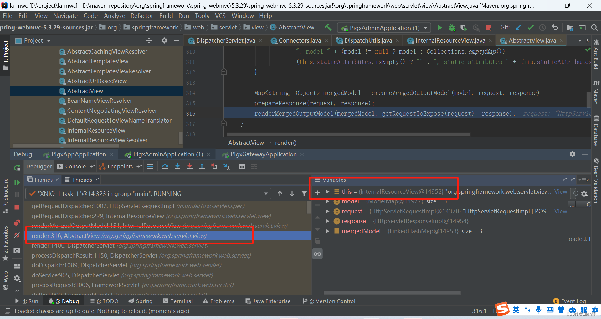Screen dimensions: 601x319
Task: Select previous frame up arrow
Action: 280,194
